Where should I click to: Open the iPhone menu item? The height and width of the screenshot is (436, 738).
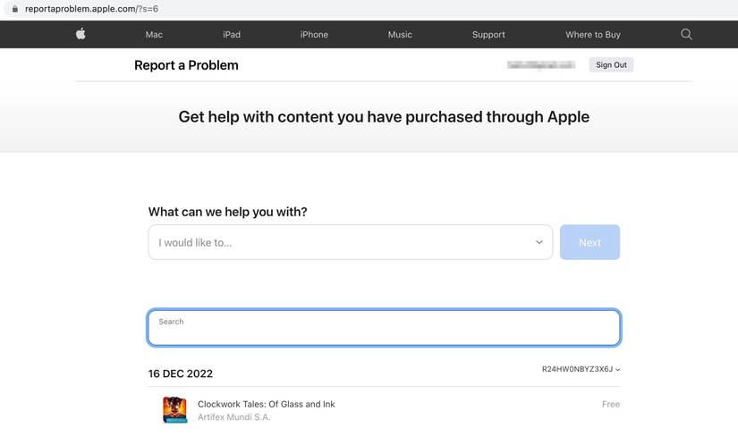[x=314, y=35]
